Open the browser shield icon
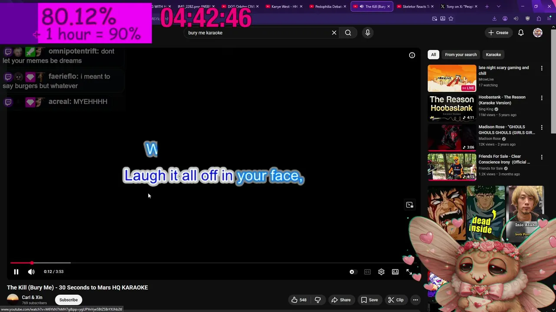 coord(527,19)
